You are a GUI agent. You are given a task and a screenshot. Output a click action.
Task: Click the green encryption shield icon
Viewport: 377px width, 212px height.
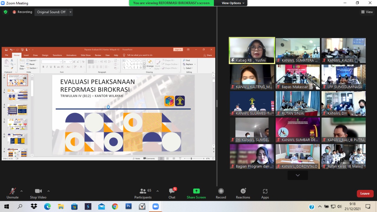tap(6, 12)
